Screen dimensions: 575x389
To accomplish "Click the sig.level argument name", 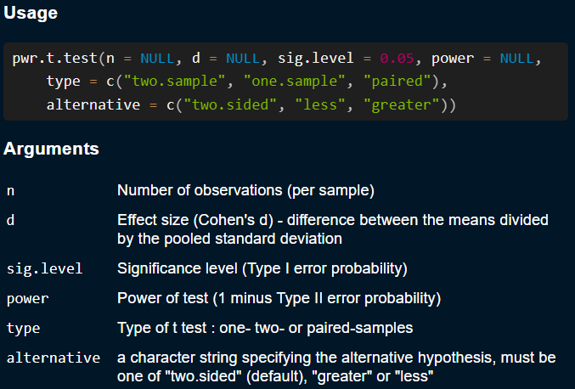I will point(44,270).
